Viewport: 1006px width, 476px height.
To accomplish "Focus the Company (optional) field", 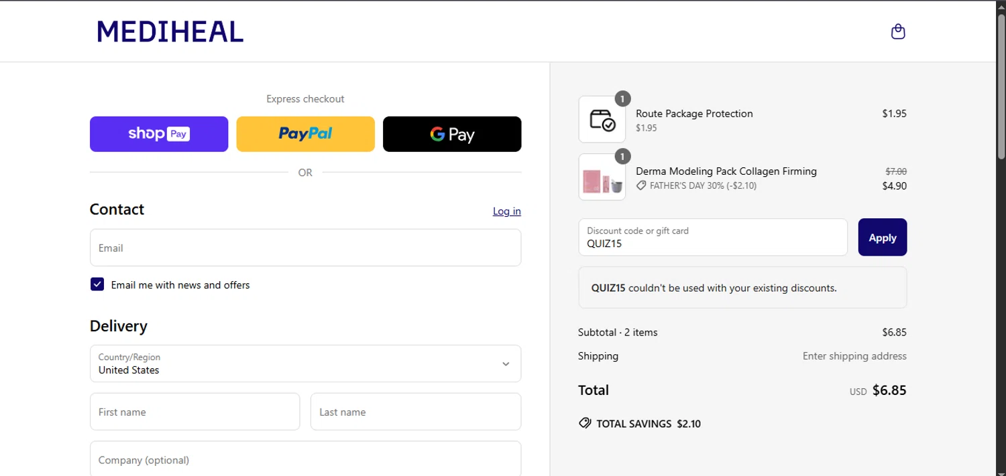I will (x=305, y=459).
